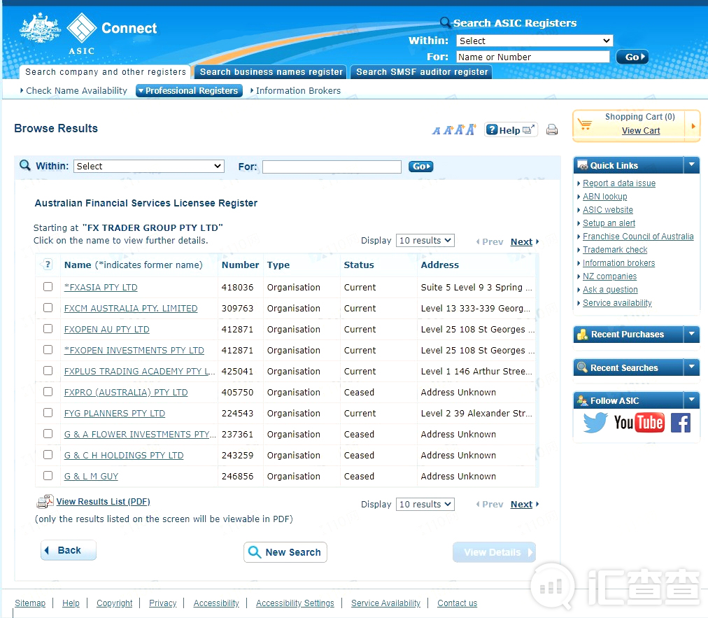Viewport: 708px width, 618px height.
Task: Open top Display 10 results dropdown
Action: tap(425, 240)
